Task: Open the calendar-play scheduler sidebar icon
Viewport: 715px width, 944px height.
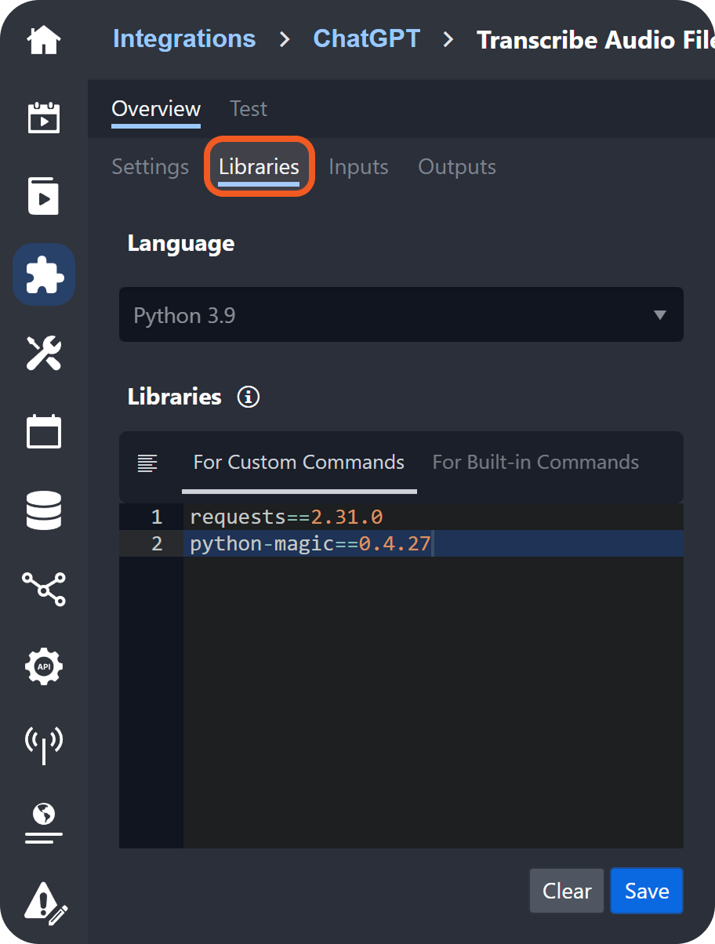Action: tap(44, 118)
